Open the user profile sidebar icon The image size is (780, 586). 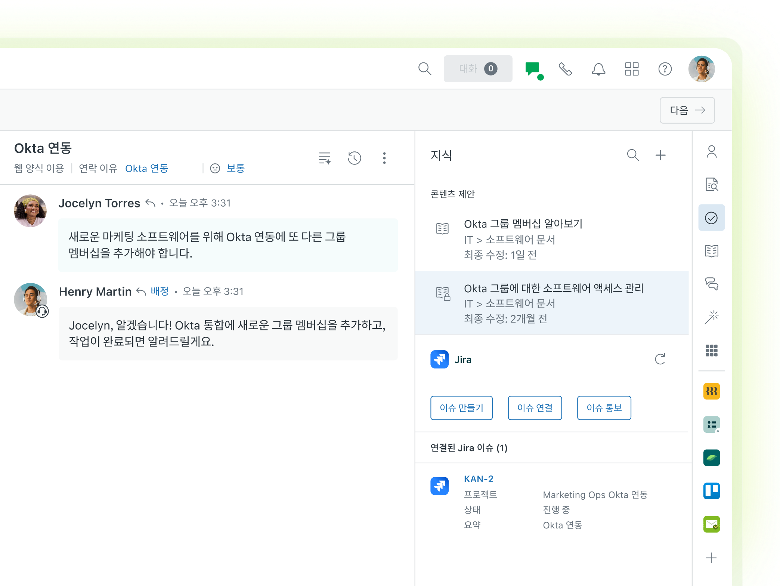click(x=712, y=151)
